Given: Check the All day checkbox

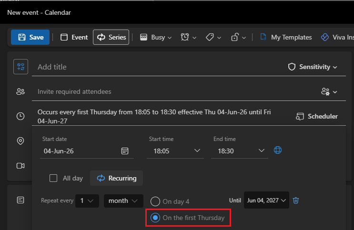Looking at the screenshot, I should (x=53, y=178).
